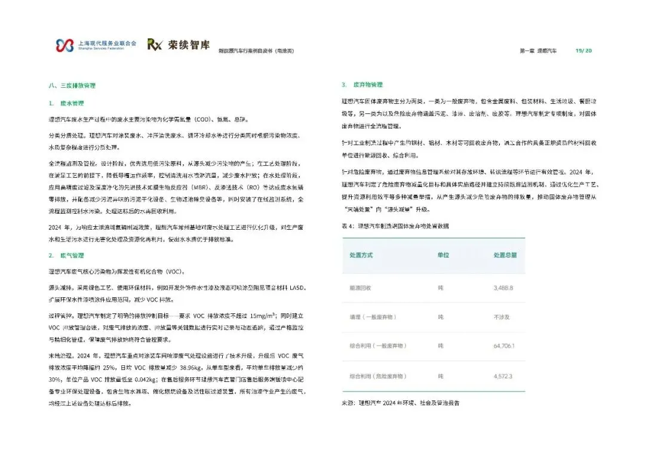
Task: Click the table cell 综合利用（一般废弃物）
Action: click(x=378, y=346)
